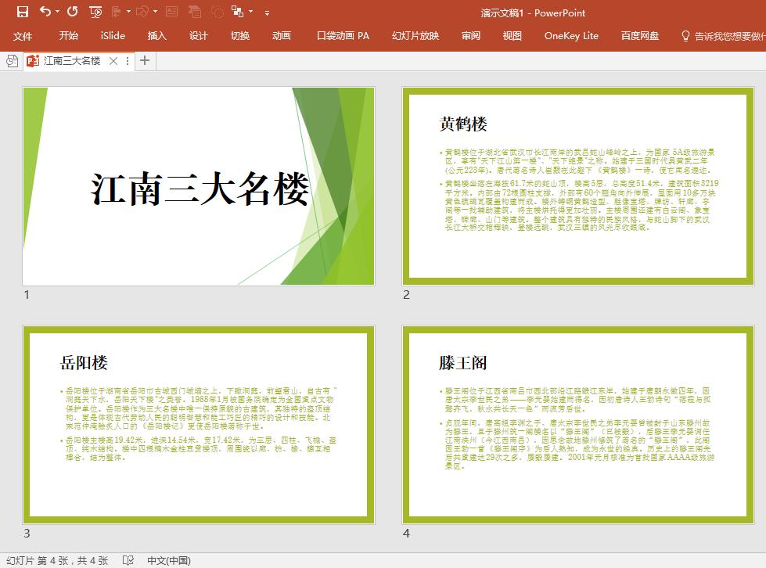The image size is (766, 568).
Task: Select the 江南三大名楼 title slide
Action: (x=200, y=186)
